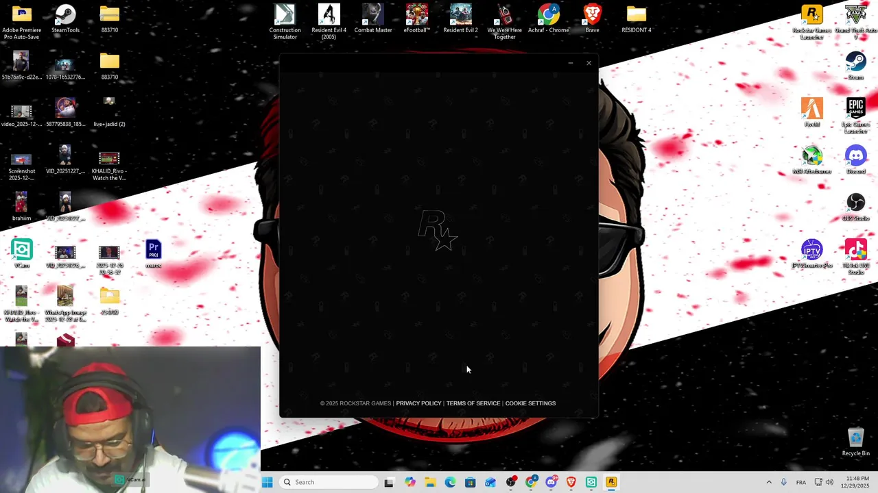Viewport: 878px width, 493px height.
Task: Open Cookie Settings link
Action: click(x=530, y=403)
